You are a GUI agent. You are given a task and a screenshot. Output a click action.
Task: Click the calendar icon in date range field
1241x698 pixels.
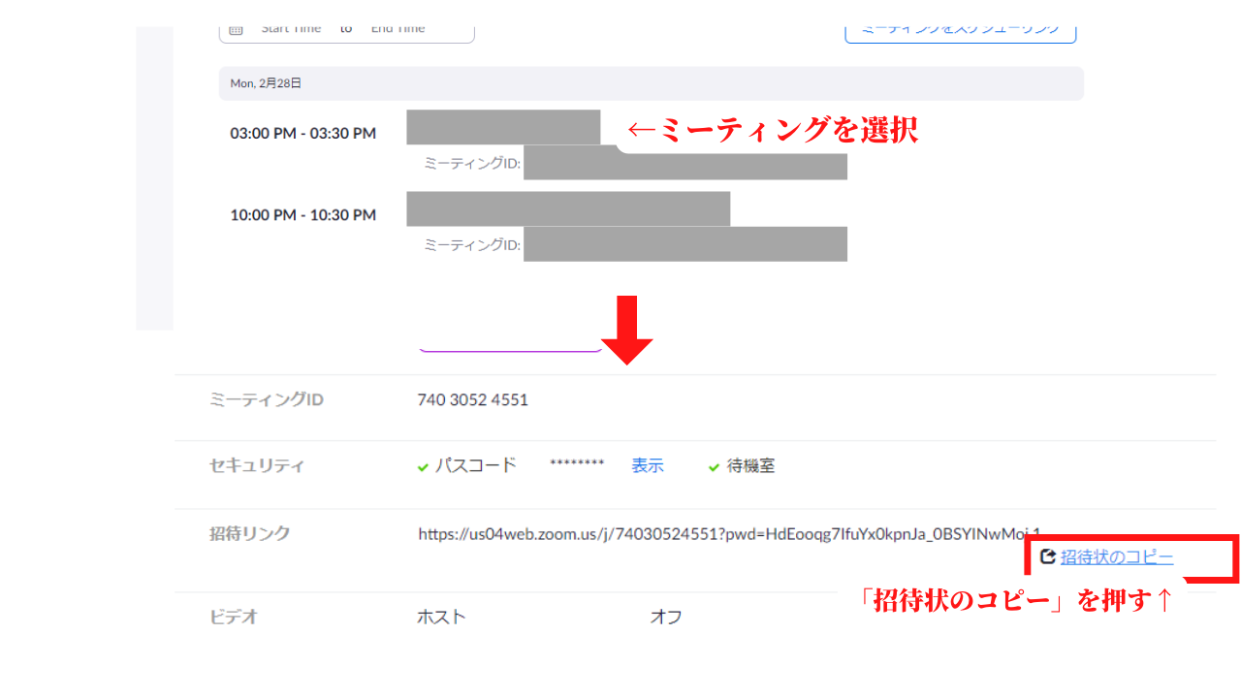pyautogui.click(x=236, y=30)
